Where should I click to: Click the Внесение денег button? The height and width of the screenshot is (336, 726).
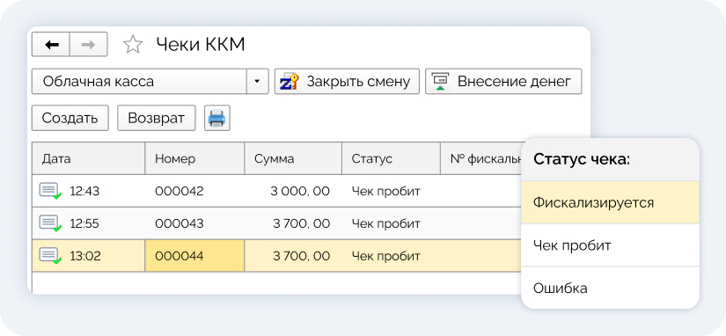coord(503,82)
